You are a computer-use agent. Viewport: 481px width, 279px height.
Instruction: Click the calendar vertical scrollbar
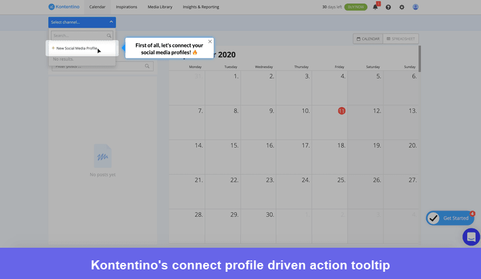tap(420, 58)
